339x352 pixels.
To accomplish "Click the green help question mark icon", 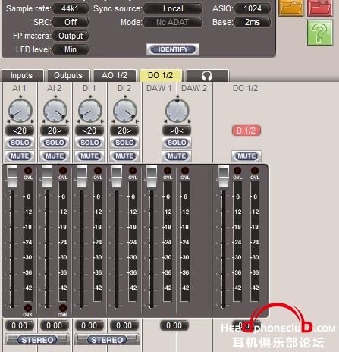I will click(319, 33).
